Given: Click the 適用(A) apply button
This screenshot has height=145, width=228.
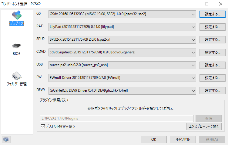Looking at the screenshot, I should tap(212, 140).
